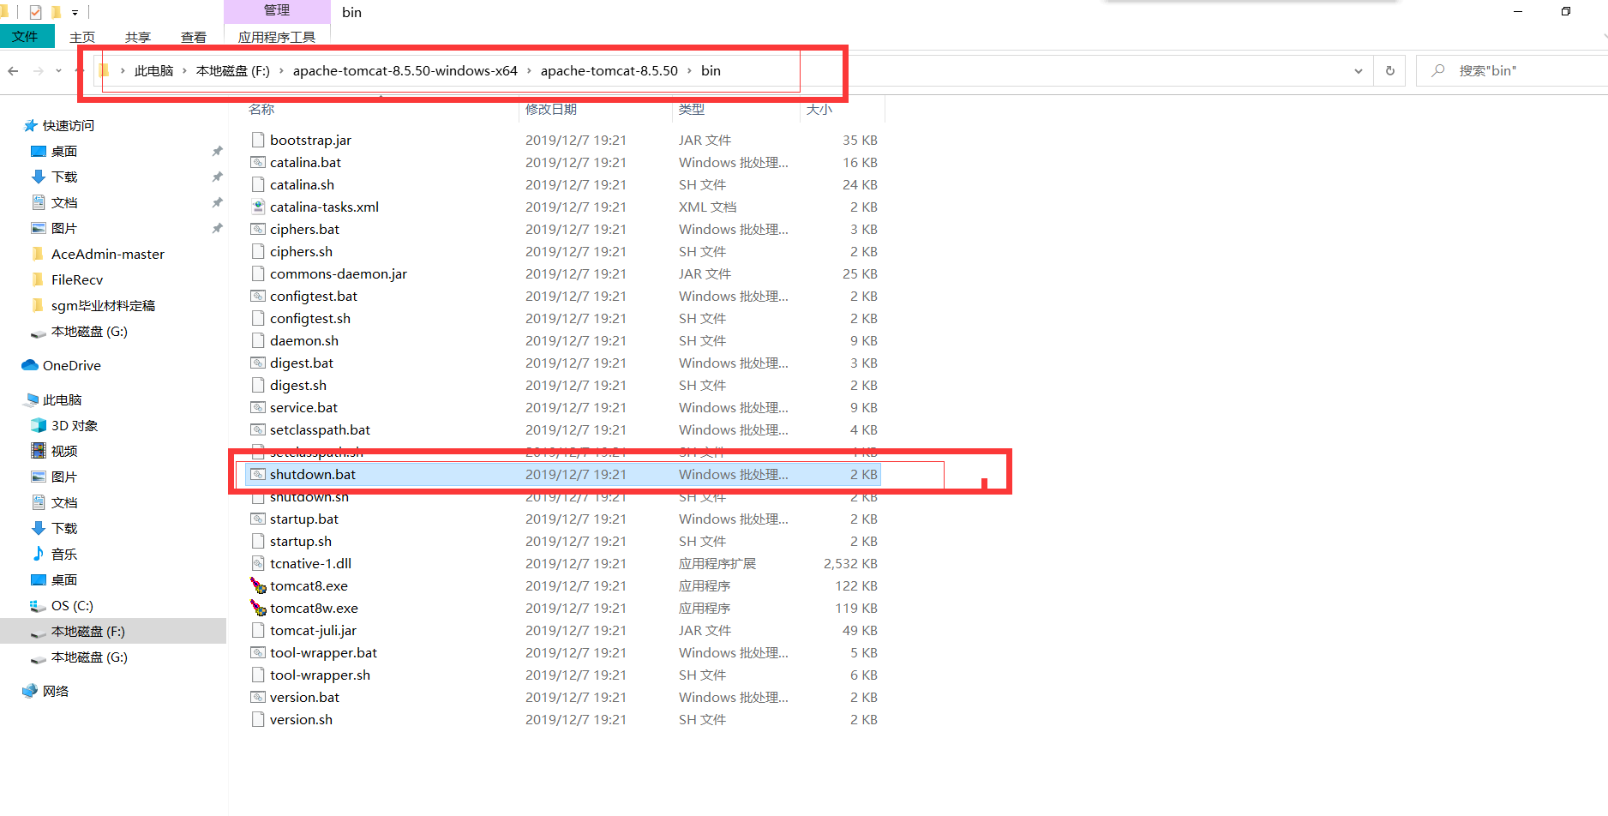Open pinned 桌面 under quick access
The width and height of the screenshot is (1608, 816).
tap(64, 151)
